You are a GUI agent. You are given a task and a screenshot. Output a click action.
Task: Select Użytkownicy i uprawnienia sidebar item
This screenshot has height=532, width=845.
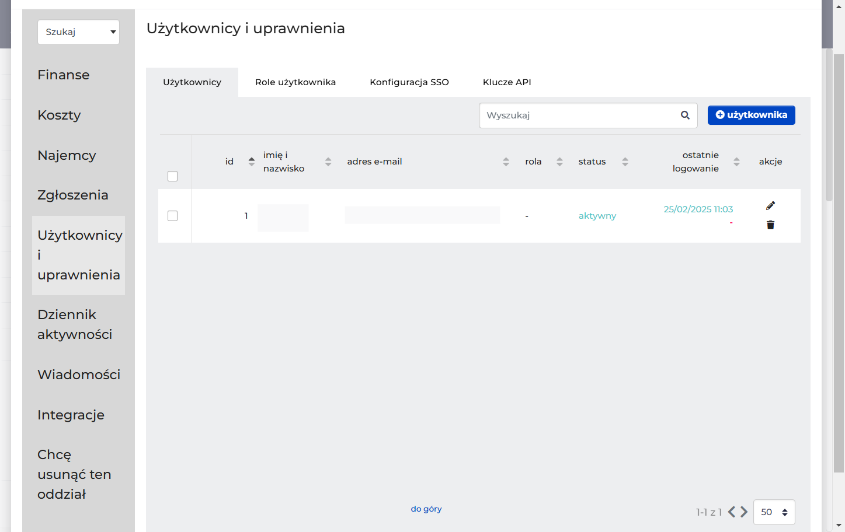coord(78,255)
